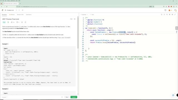Open Firefox hamburger application menu
Image resolution: width=178 pixels, height=100 pixels.
(x=176, y=7)
